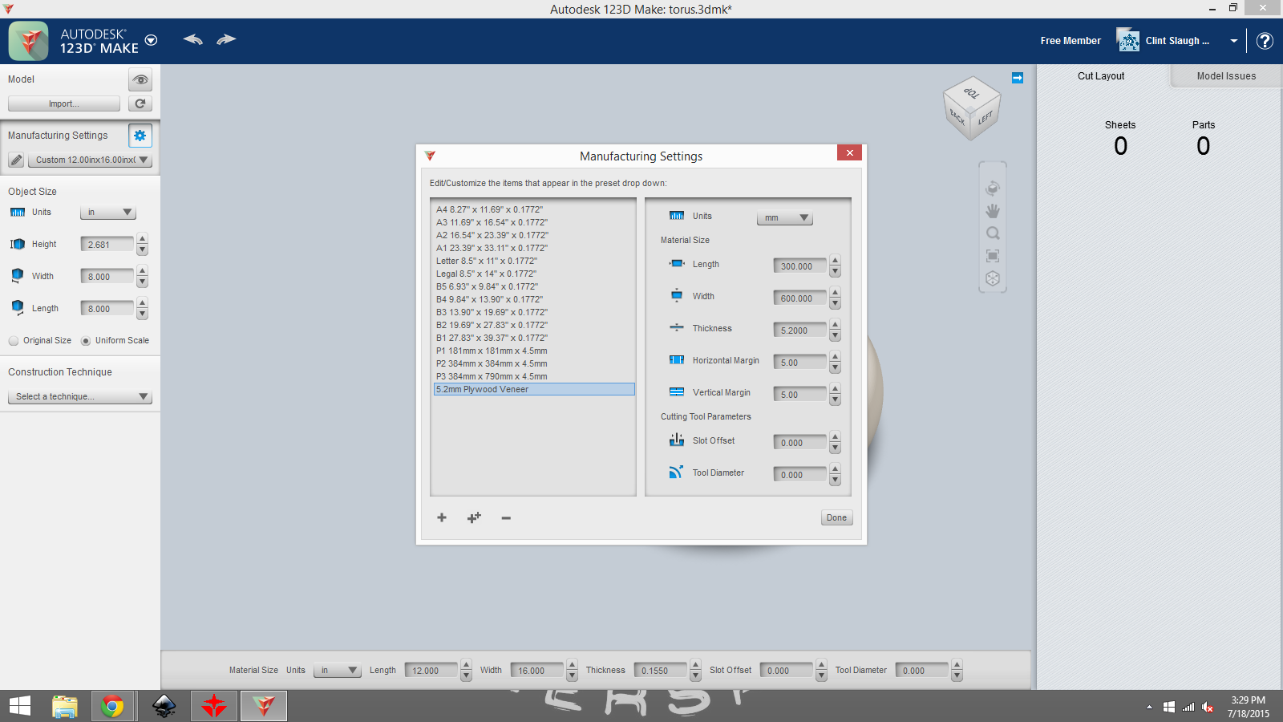Select the zoom magnifier tool
The height and width of the screenshot is (722, 1283).
[993, 233]
